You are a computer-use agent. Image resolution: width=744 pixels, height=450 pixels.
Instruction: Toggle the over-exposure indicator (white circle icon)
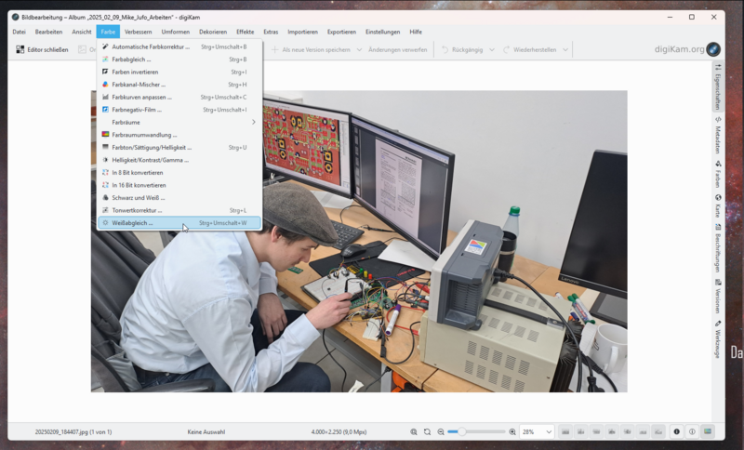tap(692, 431)
